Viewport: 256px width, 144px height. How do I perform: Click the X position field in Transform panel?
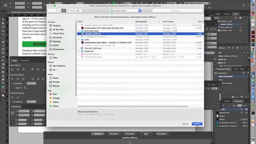pyautogui.click(x=24, y=111)
